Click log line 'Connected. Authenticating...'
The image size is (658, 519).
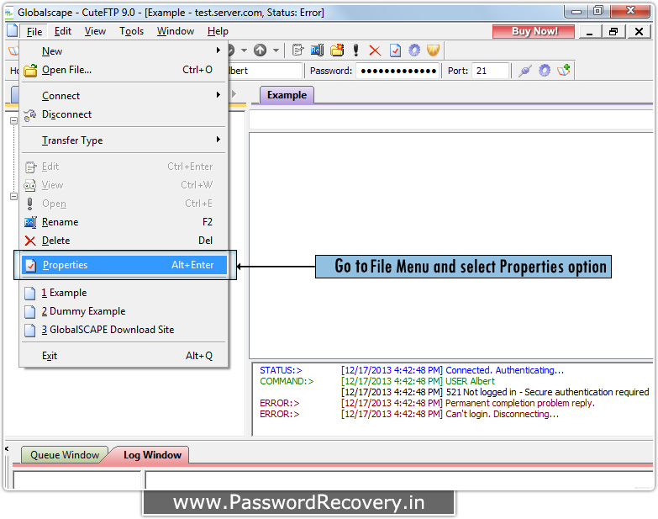[504, 370]
